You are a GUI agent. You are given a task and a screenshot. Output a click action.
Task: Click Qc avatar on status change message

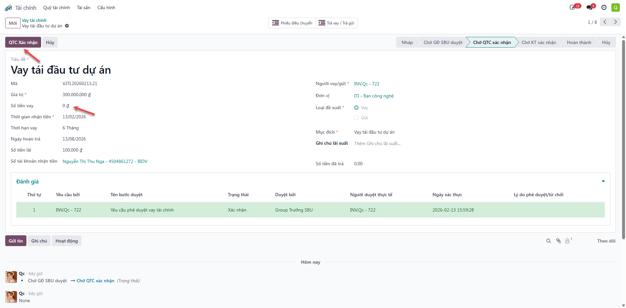click(x=11, y=277)
